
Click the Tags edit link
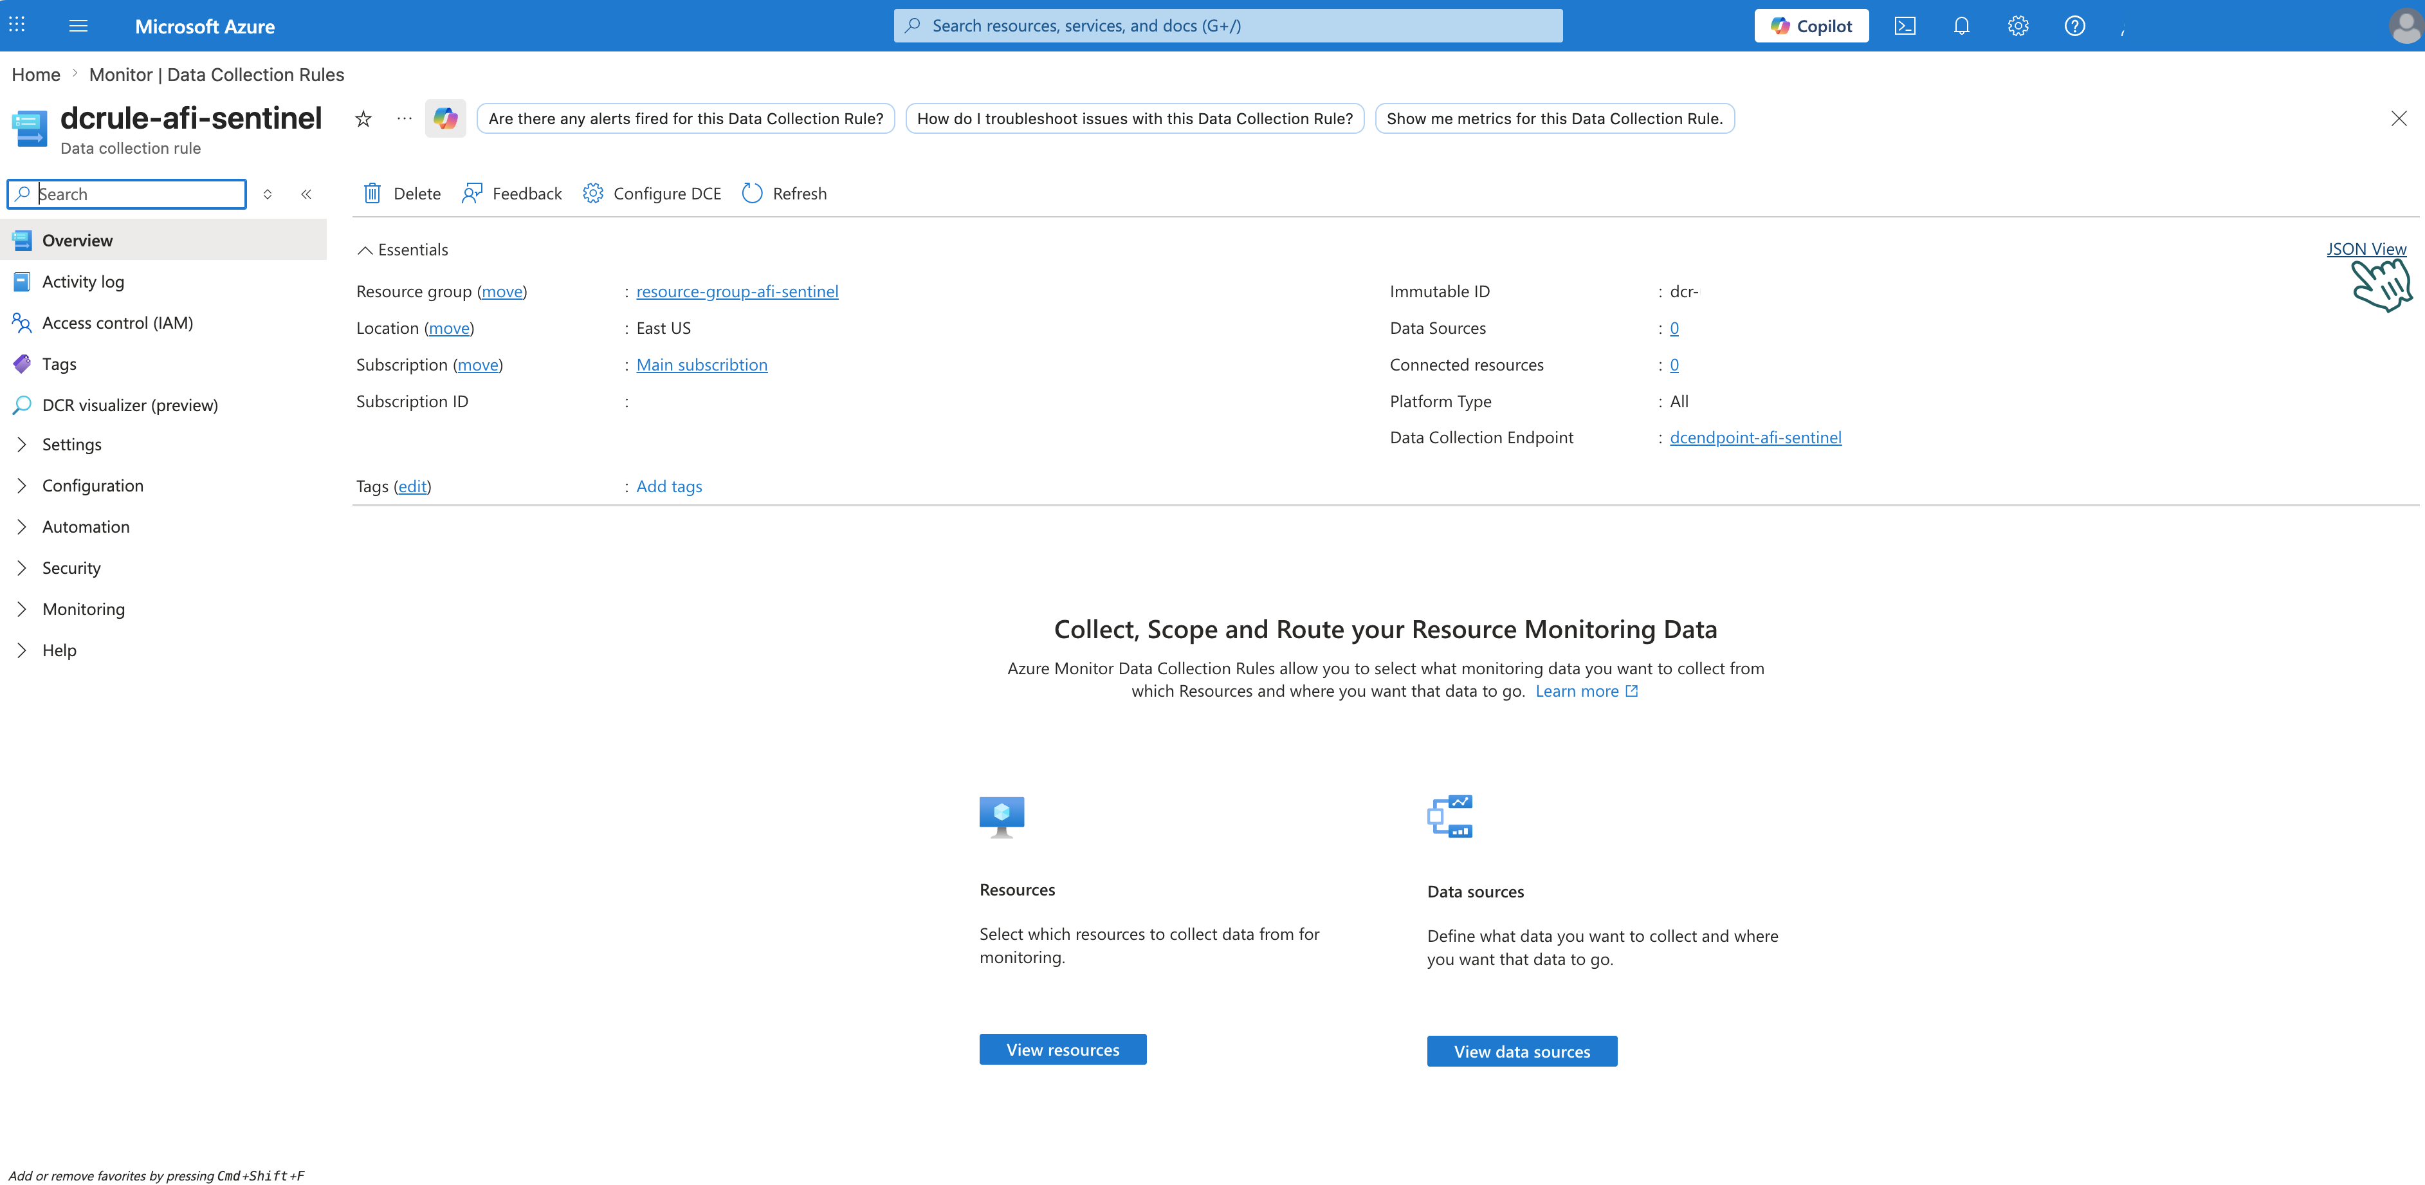pyautogui.click(x=412, y=486)
